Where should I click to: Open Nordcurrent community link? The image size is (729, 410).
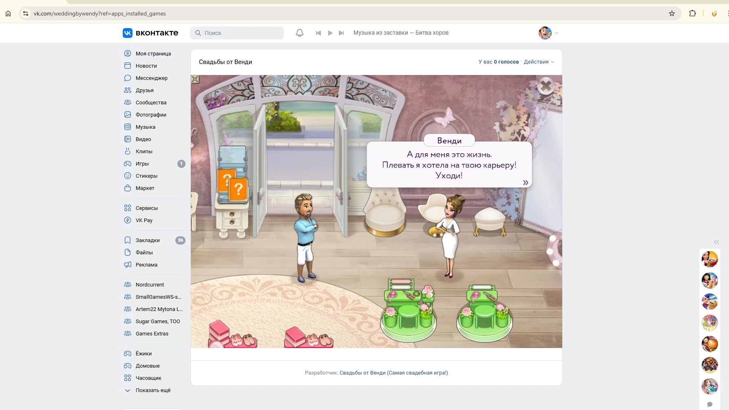click(x=150, y=284)
